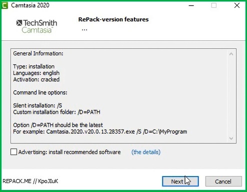Click the Next button
This screenshot has height=192, width=247.
click(180, 181)
